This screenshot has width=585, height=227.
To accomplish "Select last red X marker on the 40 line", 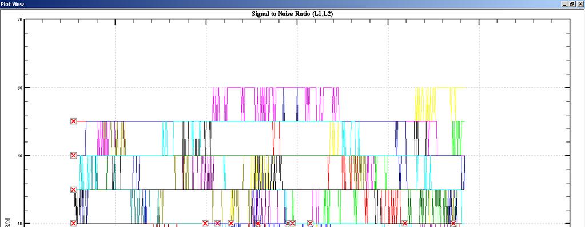I will click(453, 224).
